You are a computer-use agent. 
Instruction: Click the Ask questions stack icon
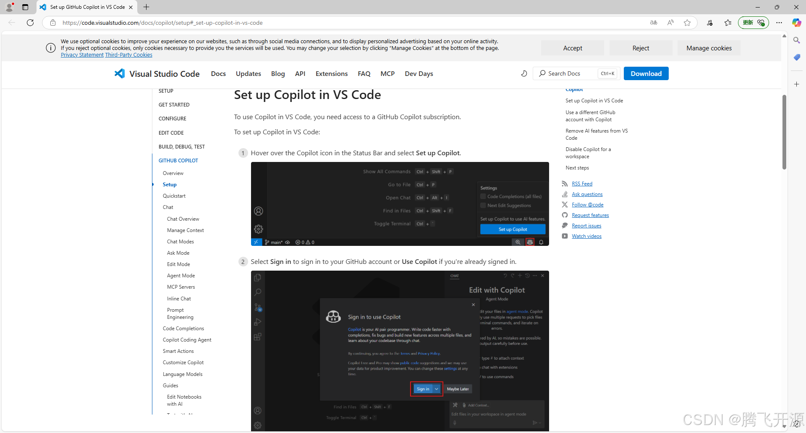(565, 194)
